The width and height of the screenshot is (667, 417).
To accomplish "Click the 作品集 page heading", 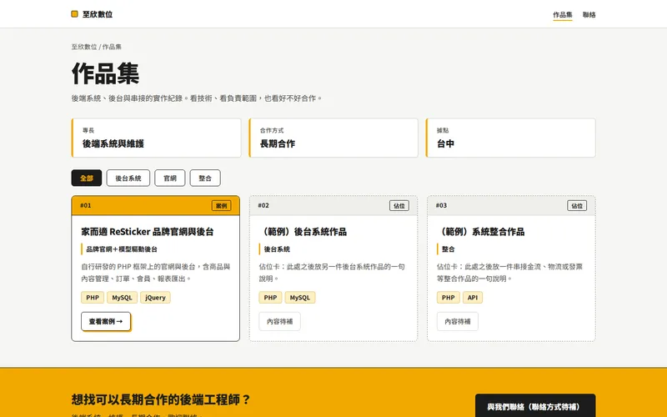I will (106, 73).
